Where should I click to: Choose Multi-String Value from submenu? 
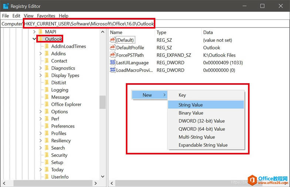click(206, 137)
